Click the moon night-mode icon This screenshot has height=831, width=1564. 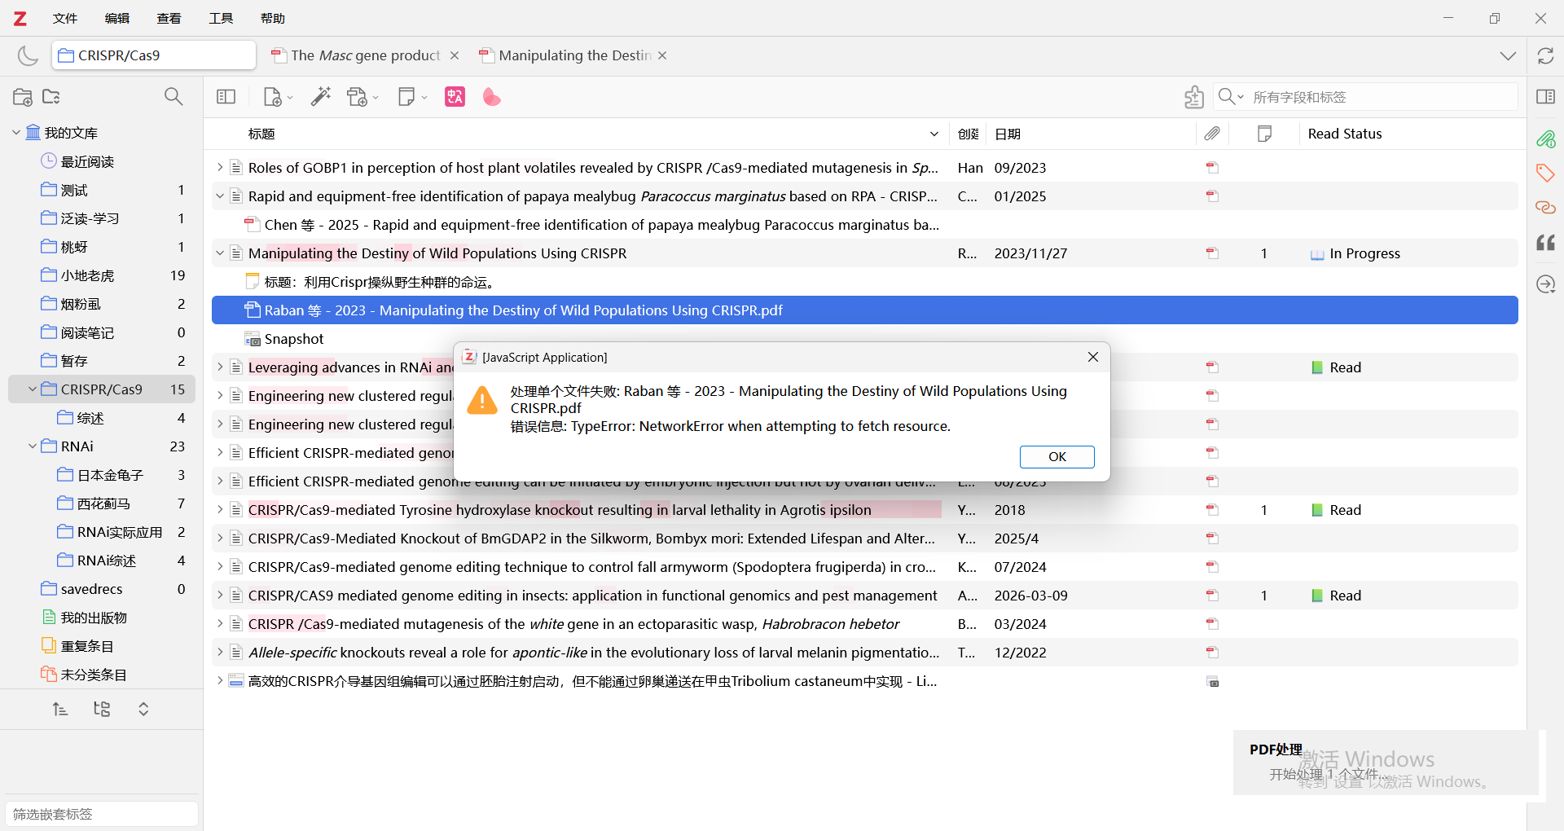(x=28, y=55)
